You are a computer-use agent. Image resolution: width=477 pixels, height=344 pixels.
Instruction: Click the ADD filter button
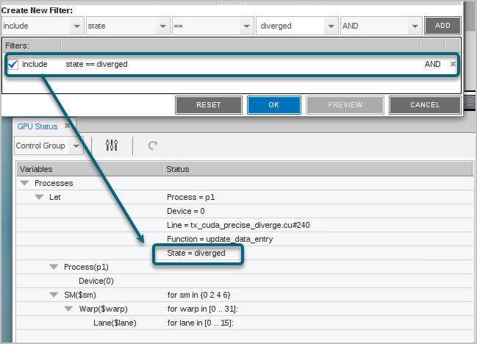[442, 26]
